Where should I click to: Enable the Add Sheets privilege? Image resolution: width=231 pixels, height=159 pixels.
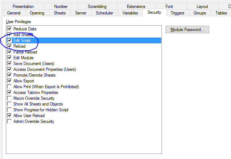[x=9, y=35]
